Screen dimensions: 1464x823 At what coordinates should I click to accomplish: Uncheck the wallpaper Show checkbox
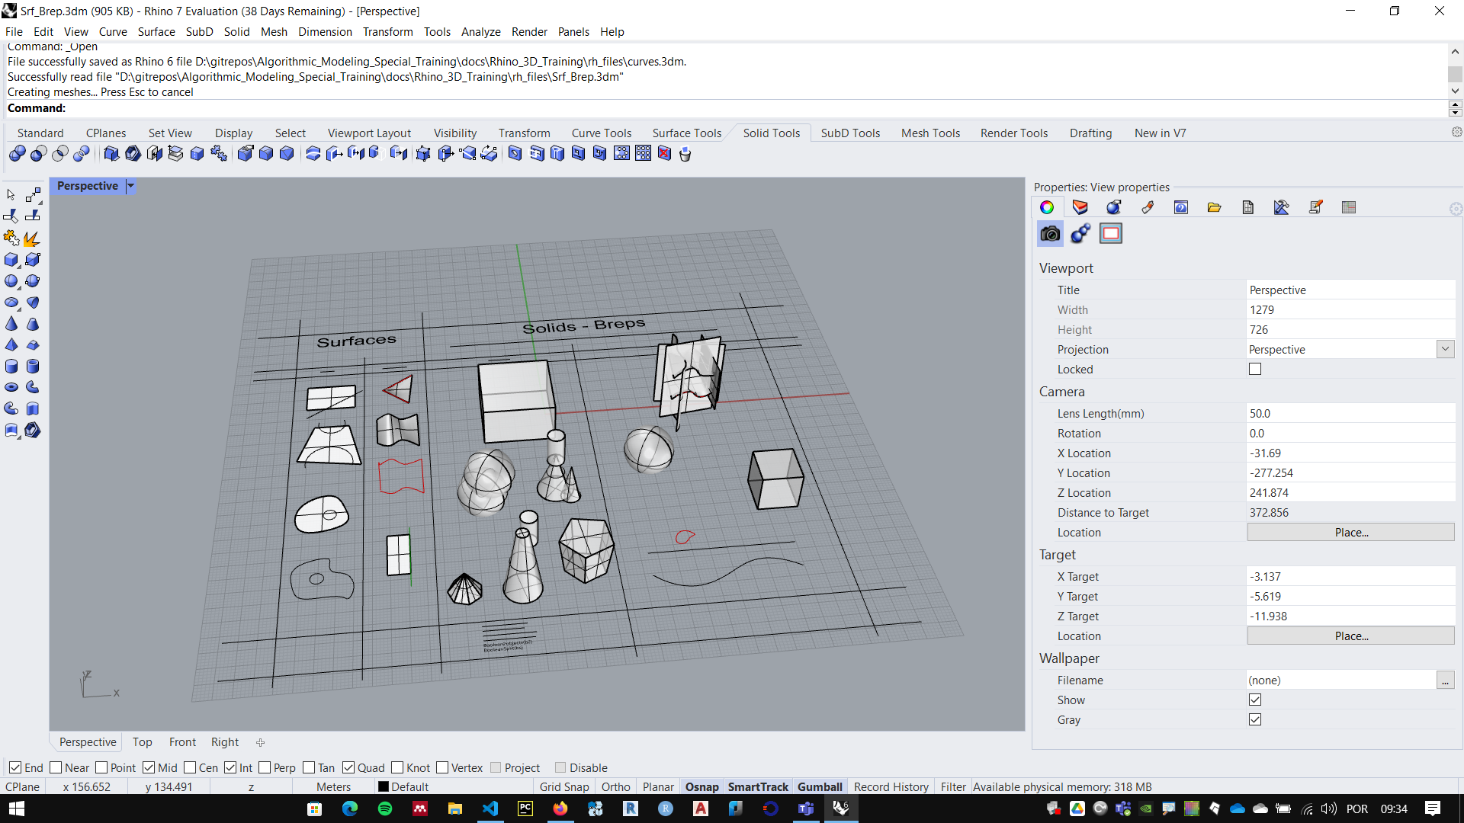[x=1255, y=700]
